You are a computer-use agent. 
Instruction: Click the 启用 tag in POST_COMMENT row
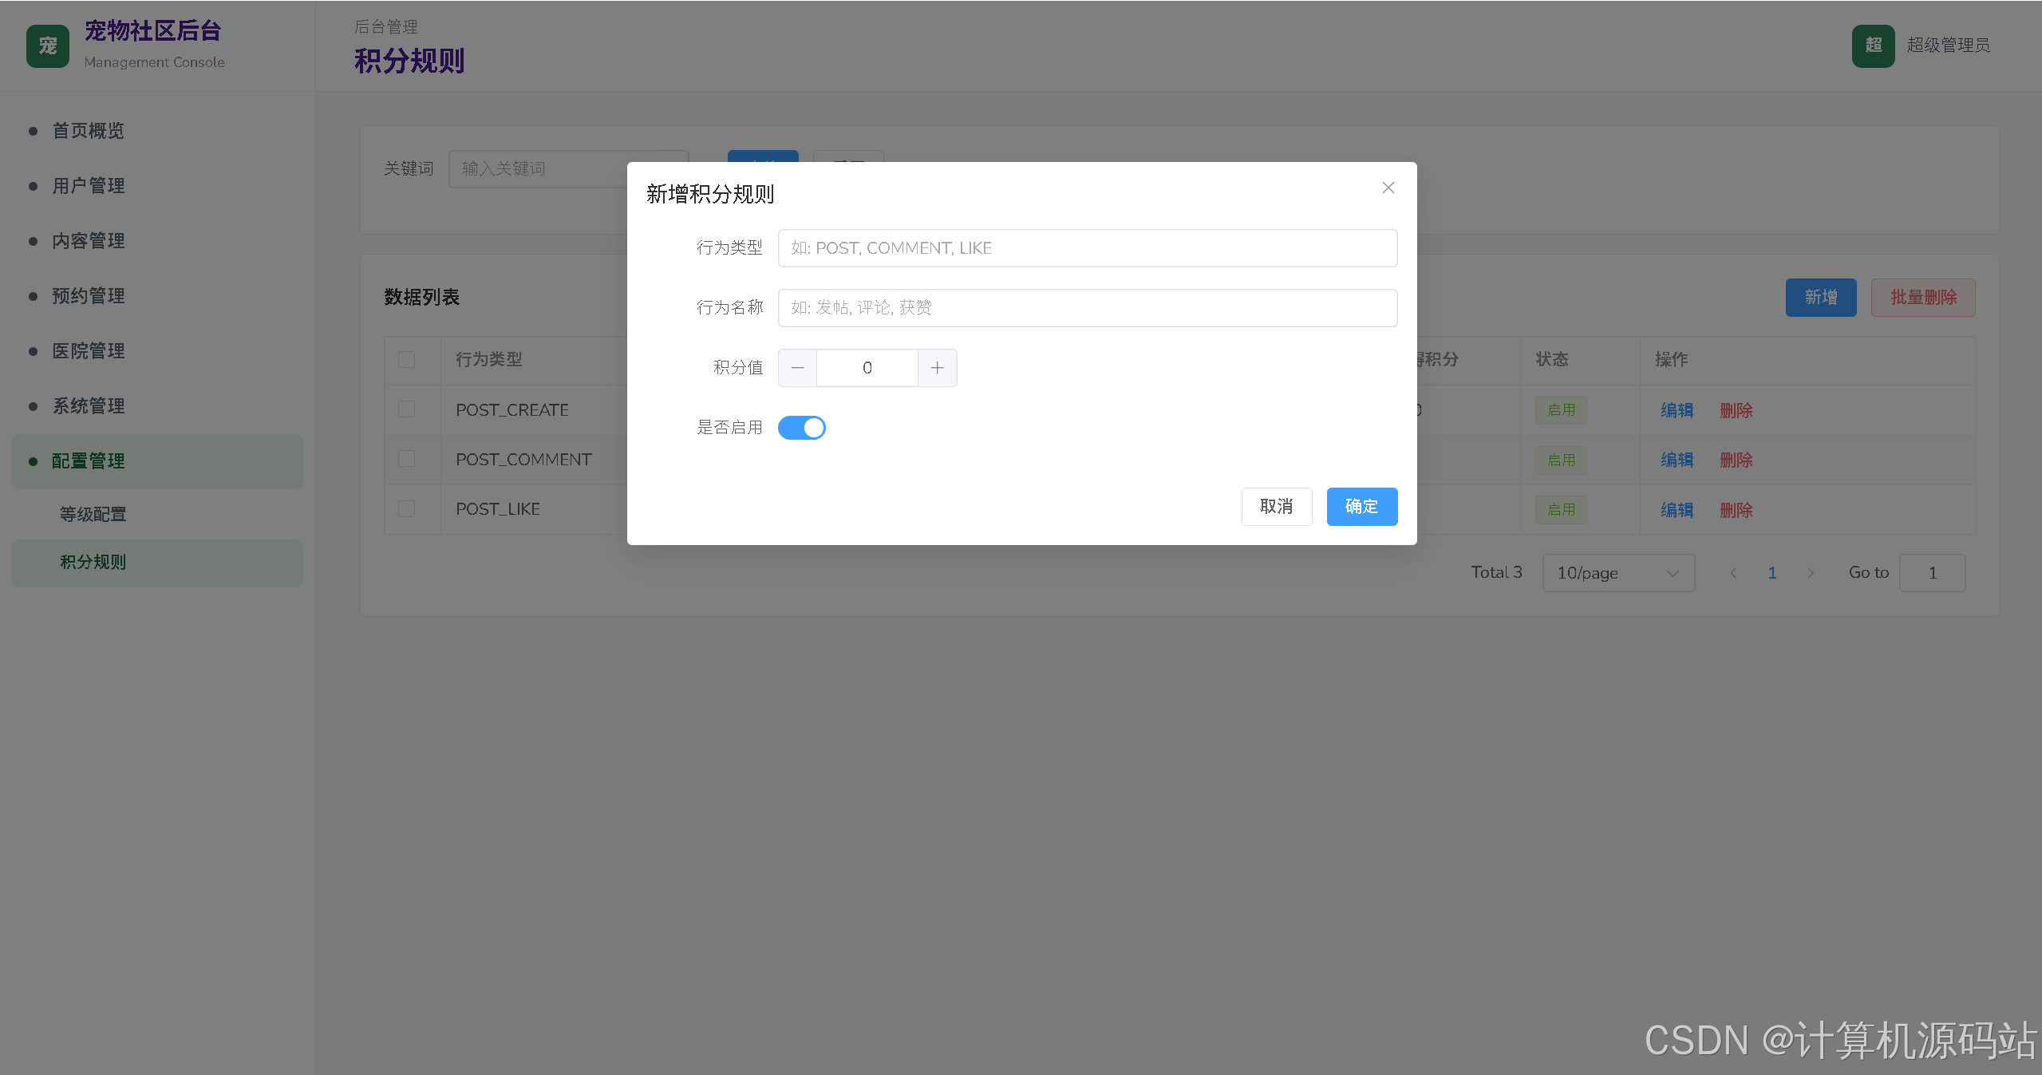1561,460
